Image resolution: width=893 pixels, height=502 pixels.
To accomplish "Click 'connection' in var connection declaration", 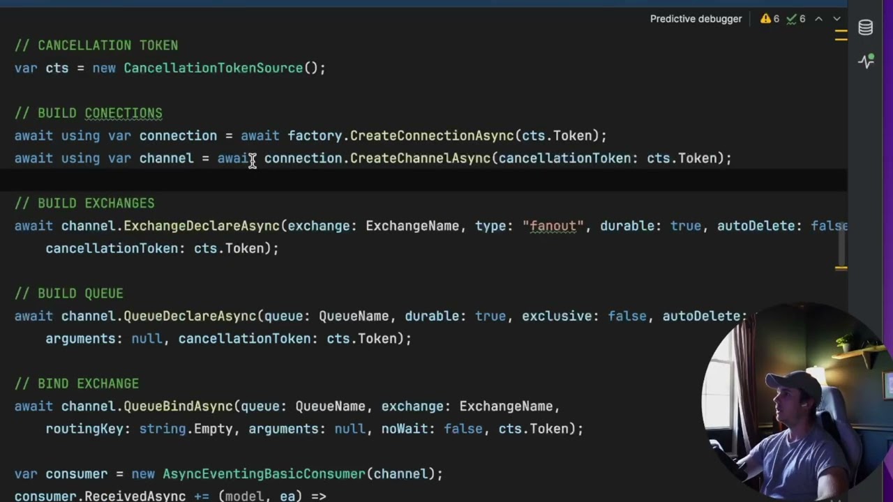I will tap(178, 136).
